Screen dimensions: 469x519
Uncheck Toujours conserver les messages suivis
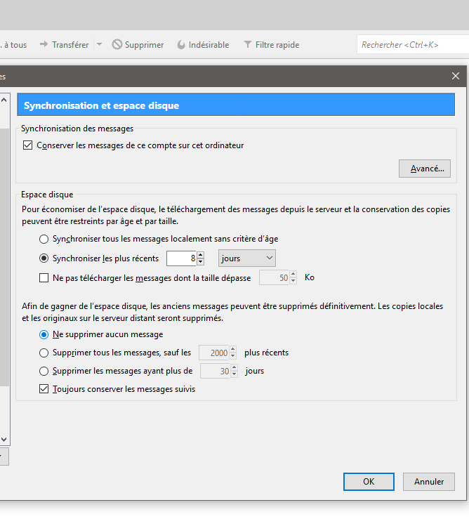[x=44, y=389]
